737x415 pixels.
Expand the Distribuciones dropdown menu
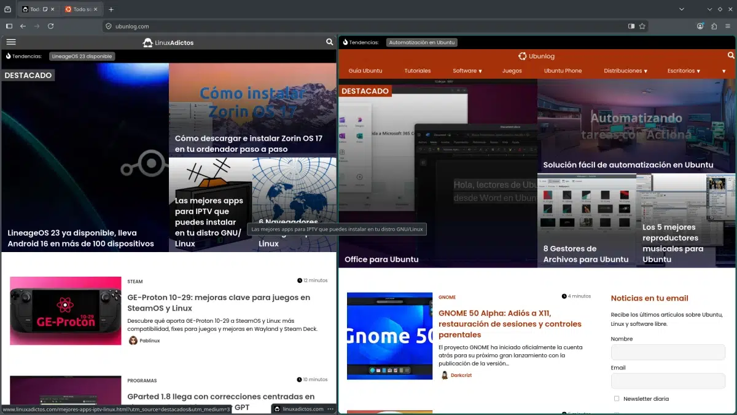(x=625, y=71)
